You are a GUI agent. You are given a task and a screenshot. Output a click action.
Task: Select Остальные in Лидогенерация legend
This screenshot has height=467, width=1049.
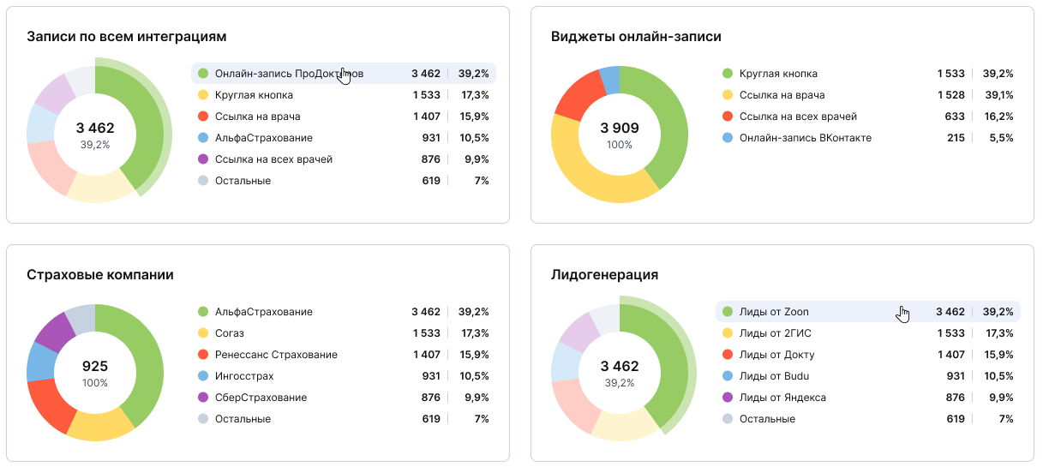coord(868,419)
